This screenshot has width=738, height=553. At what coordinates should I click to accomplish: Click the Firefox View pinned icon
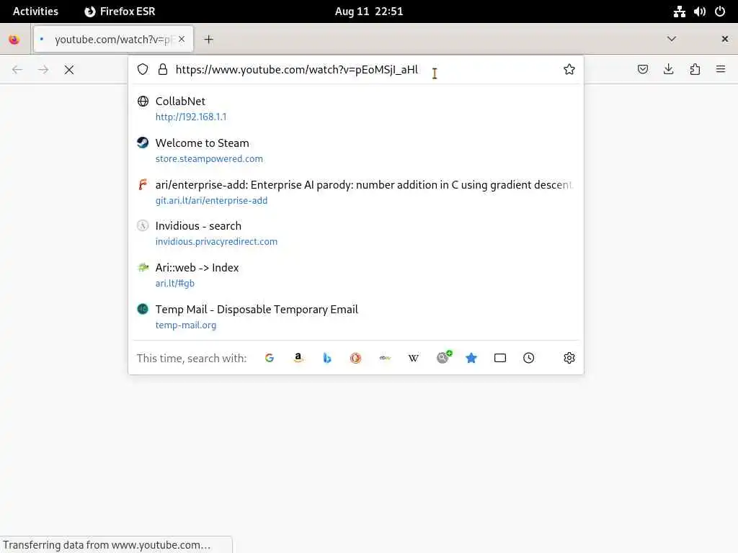(14, 40)
